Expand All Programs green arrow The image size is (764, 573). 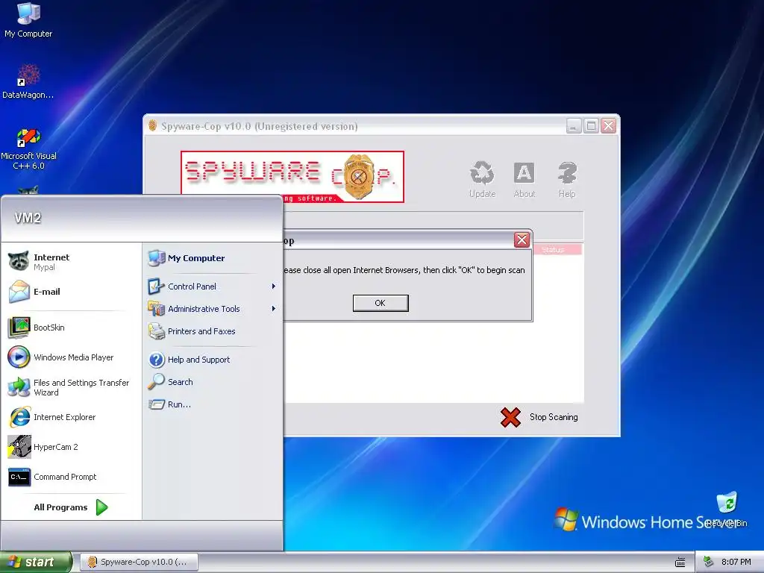101,507
